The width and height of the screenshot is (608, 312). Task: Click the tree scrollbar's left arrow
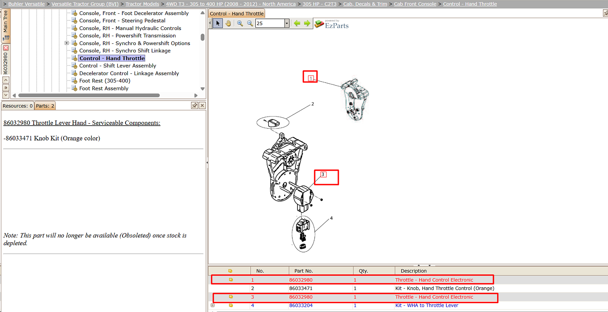click(x=14, y=95)
